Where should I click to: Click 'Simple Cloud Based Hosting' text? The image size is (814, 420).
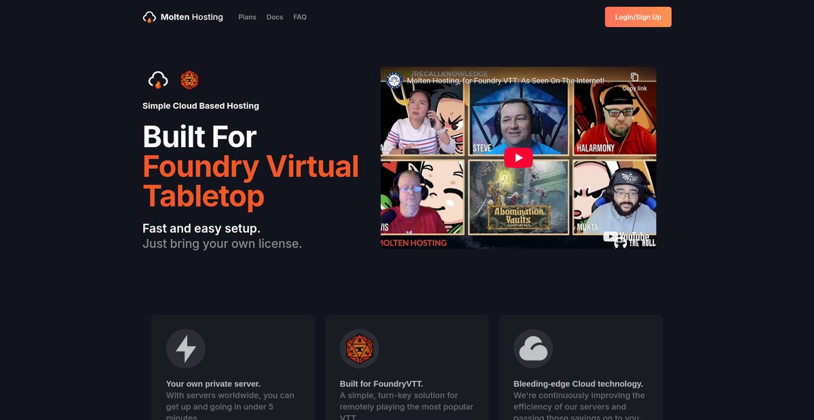click(x=201, y=106)
